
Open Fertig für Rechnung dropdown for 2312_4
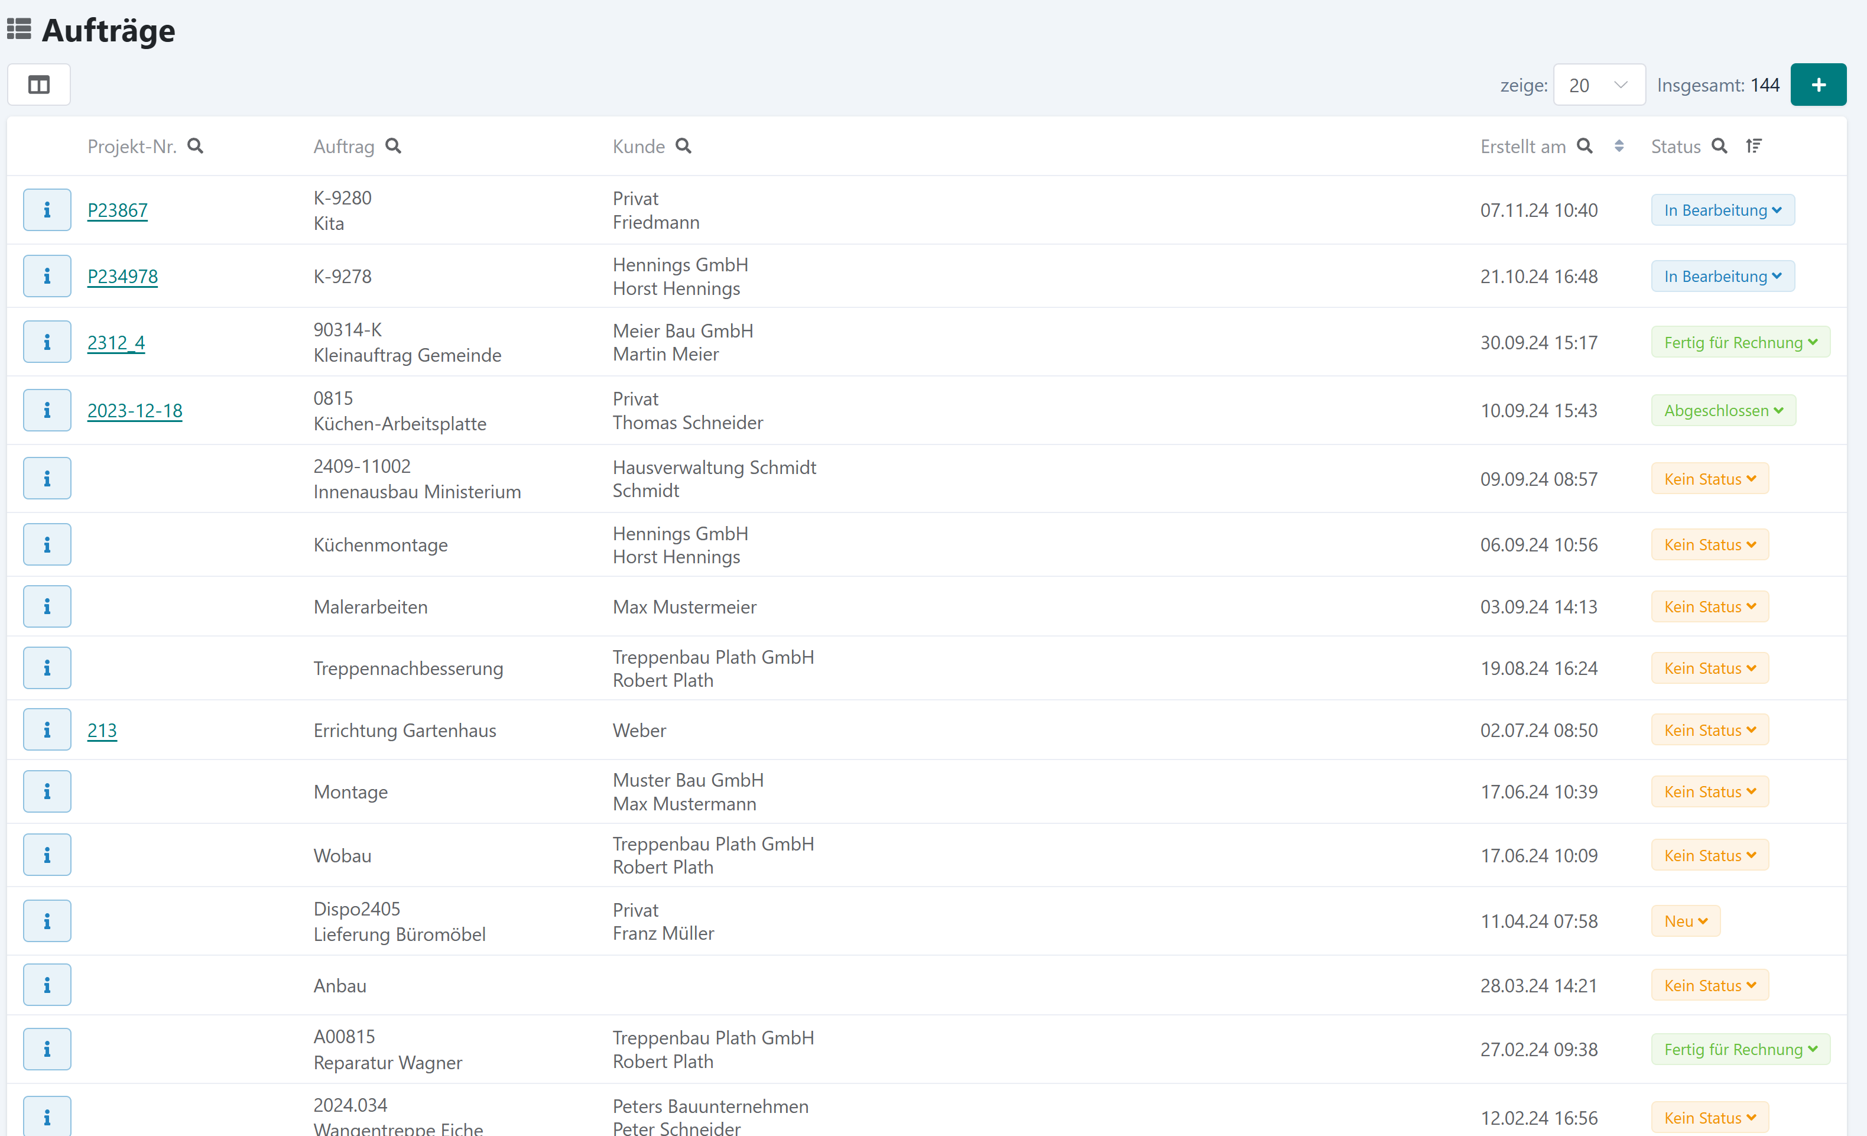1740,342
